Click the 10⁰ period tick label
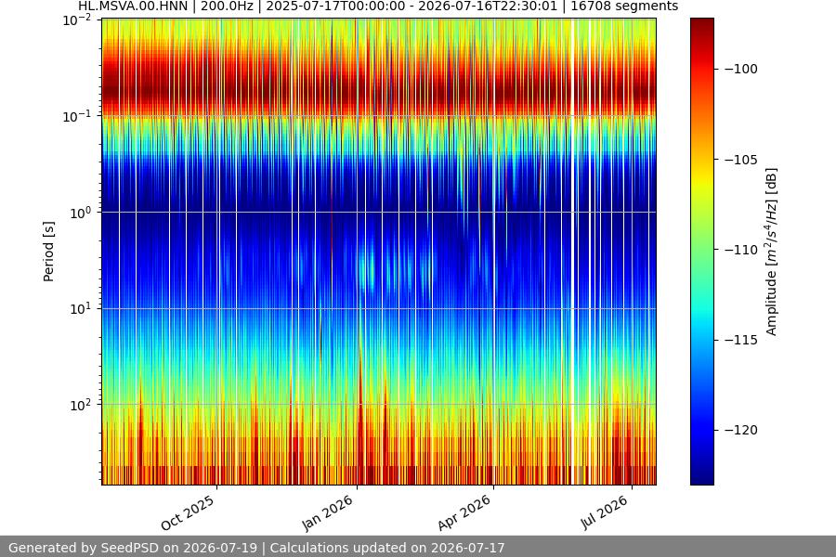The width and height of the screenshot is (836, 557). coord(81,213)
